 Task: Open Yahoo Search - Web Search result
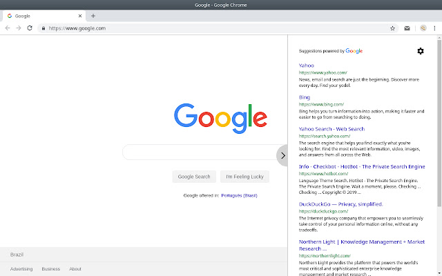331,129
